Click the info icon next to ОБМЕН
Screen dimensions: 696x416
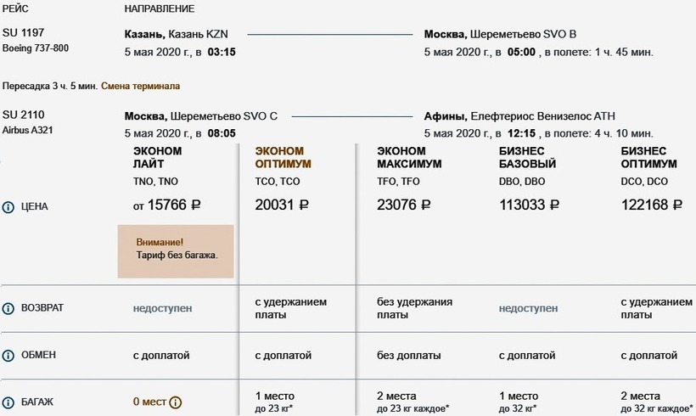point(8,354)
